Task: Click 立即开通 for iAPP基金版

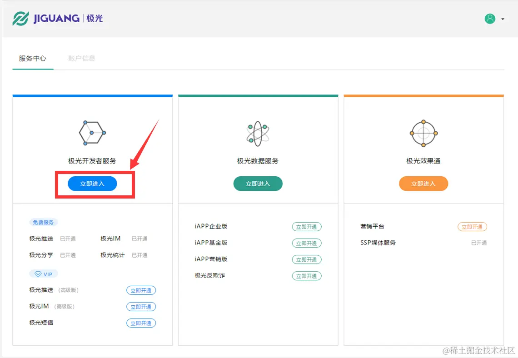Action: 307,244
